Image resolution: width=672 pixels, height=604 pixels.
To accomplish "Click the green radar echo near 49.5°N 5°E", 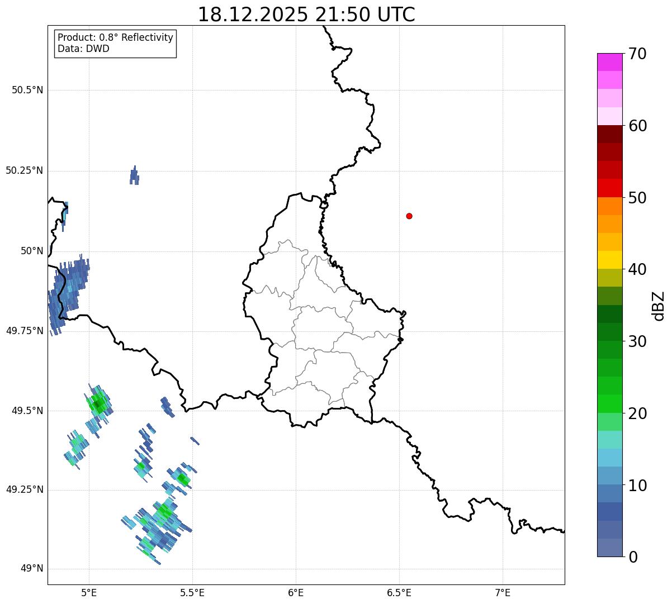I will coord(99,403).
